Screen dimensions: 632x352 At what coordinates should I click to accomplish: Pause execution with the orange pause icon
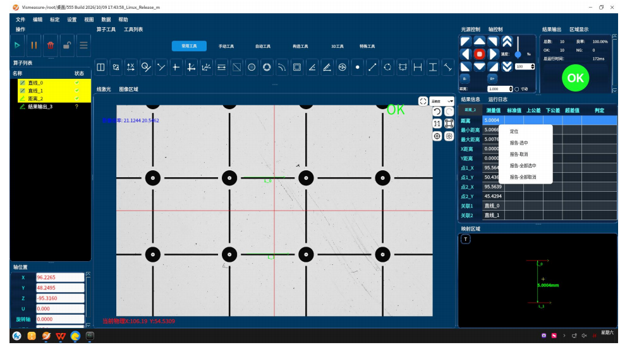pyautogui.click(x=34, y=45)
